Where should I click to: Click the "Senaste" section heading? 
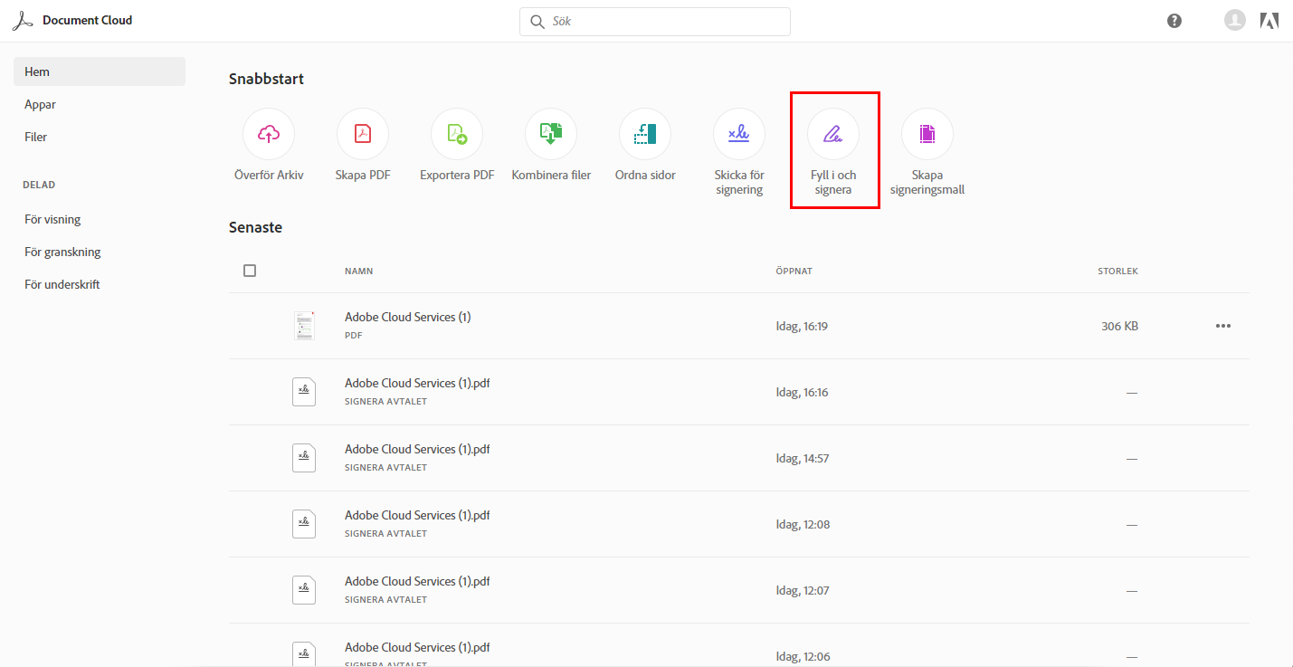[x=255, y=228]
